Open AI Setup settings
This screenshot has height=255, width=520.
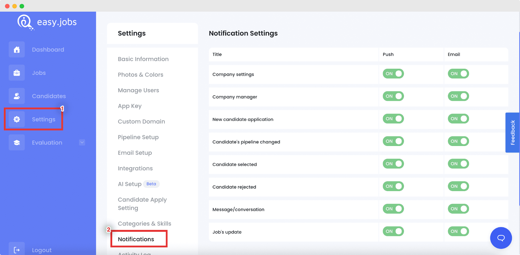[x=130, y=184]
